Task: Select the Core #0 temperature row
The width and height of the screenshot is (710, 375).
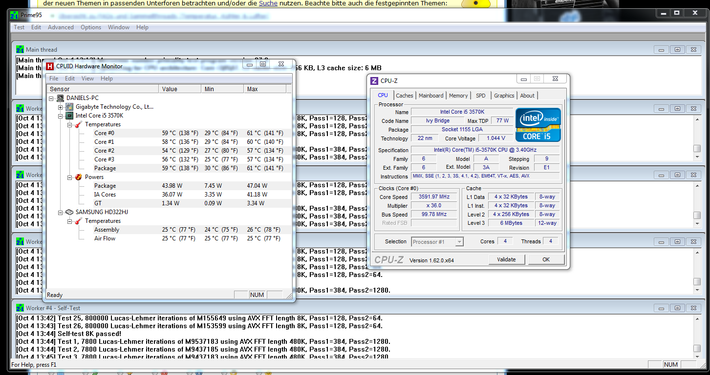Action: tap(170, 133)
